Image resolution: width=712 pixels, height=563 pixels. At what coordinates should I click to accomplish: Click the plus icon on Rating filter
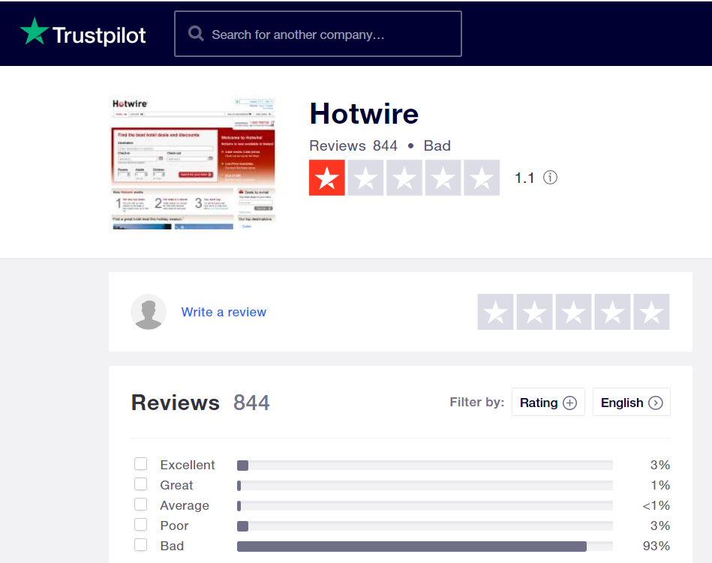coord(569,403)
